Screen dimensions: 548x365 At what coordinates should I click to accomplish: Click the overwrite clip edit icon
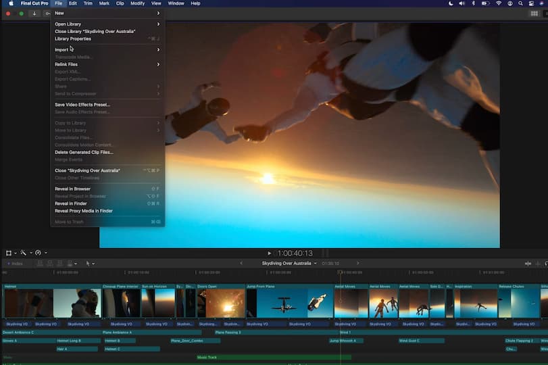[x=69, y=264]
